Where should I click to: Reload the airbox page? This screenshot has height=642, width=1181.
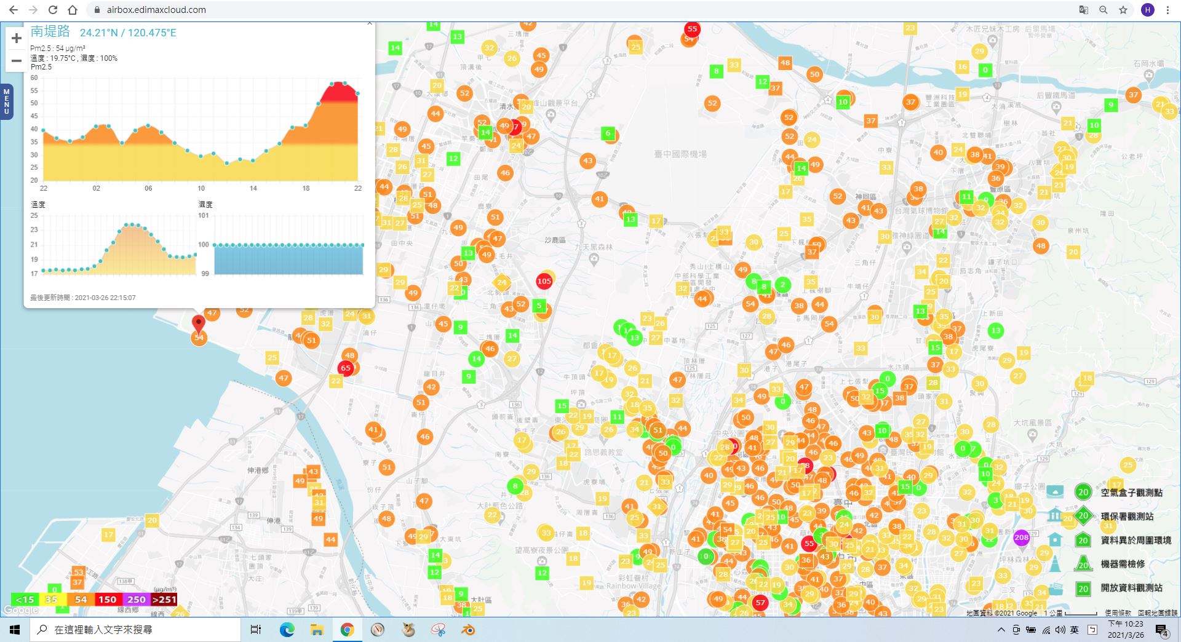53,10
